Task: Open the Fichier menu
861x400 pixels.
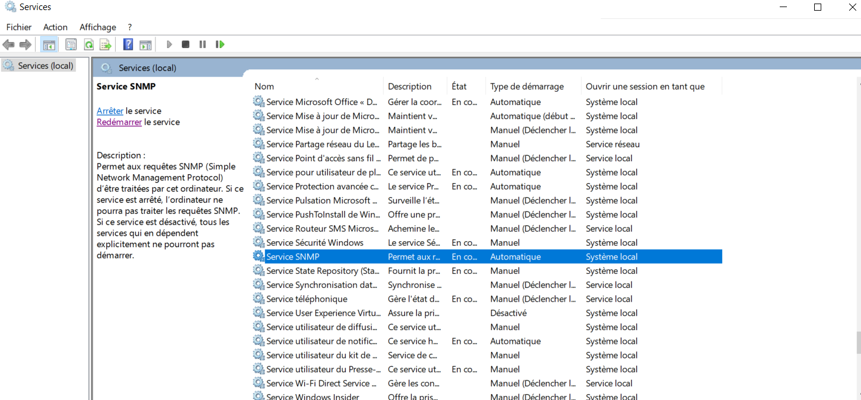Action: 19,27
